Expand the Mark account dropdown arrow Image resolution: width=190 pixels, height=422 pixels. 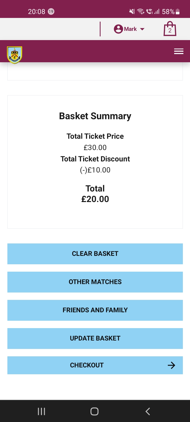click(x=142, y=29)
